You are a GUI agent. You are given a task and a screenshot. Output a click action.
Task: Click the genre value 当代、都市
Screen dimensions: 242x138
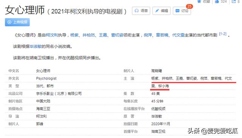45,86
